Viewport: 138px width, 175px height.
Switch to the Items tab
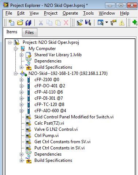click(12, 32)
